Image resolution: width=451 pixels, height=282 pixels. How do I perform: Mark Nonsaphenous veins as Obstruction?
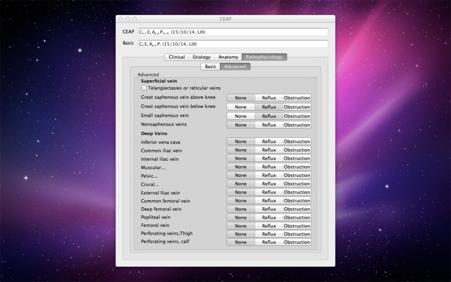pyautogui.click(x=297, y=125)
